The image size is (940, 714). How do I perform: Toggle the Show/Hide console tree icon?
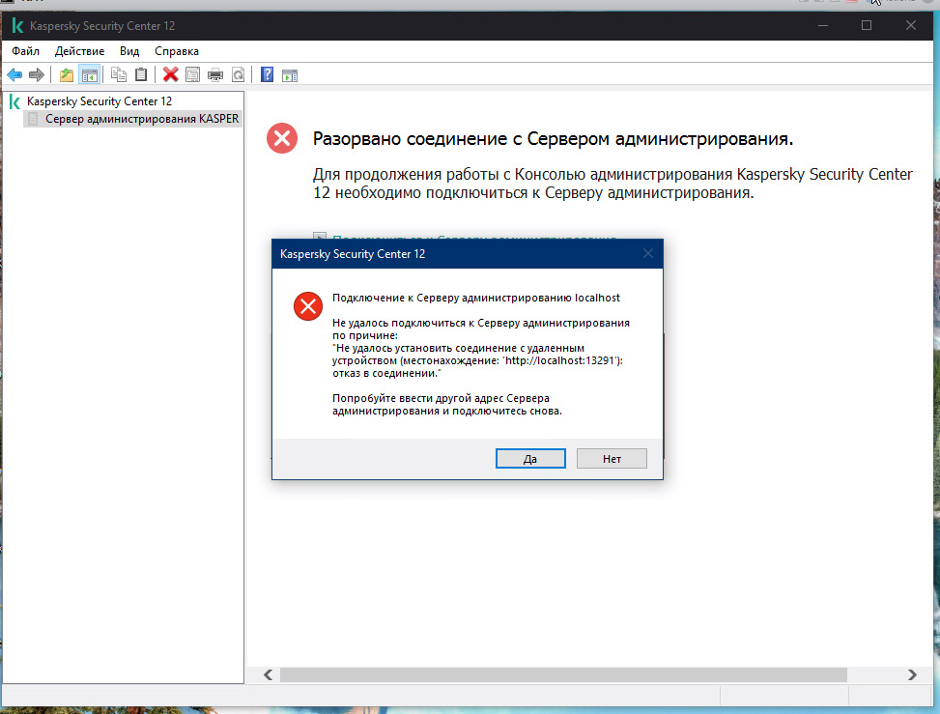89,75
